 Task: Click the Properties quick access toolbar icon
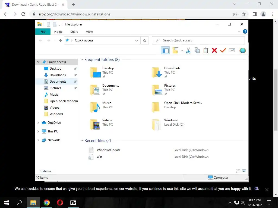(x=49, y=24)
